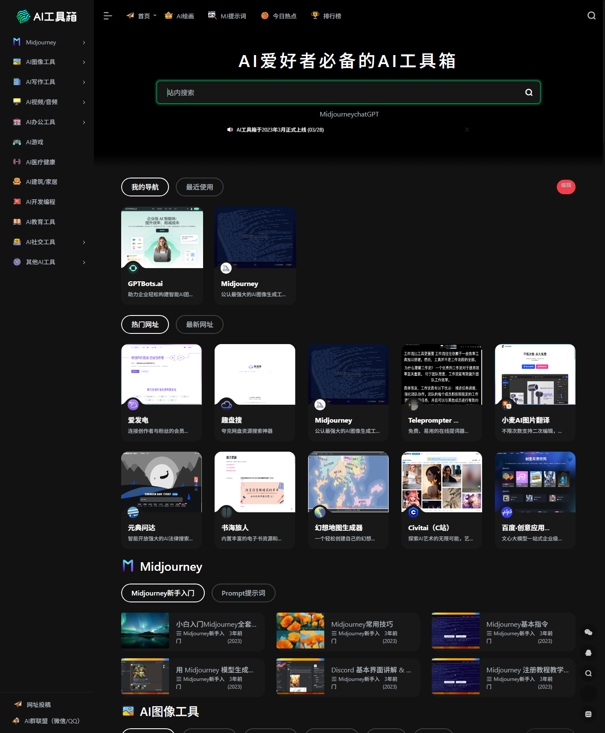605x733 pixels.
Task: Click the floating search icon at right edge
Action: pyautogui.click(x=588, y=673)
